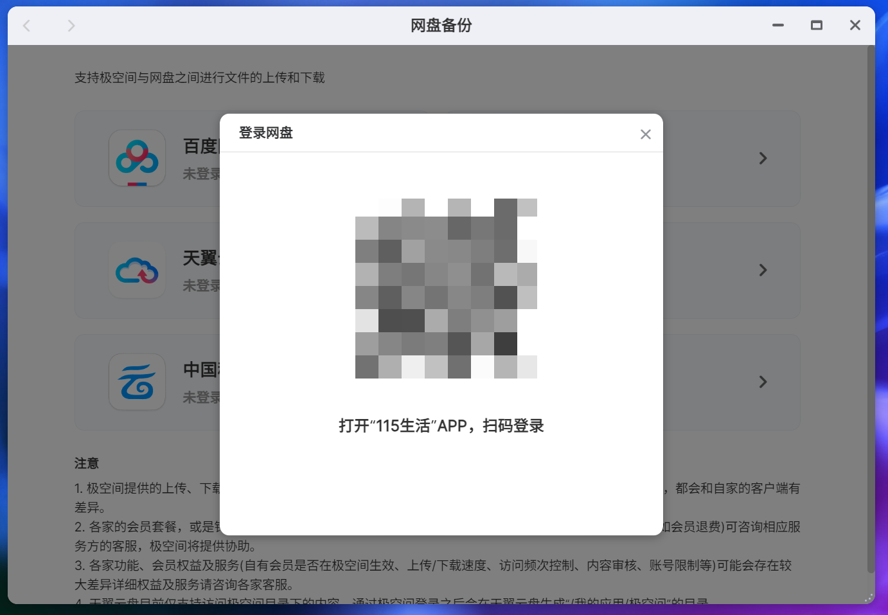Click the 支持极空间与网盘之间进行文件的上传和下载 description
This screenshot has width=888, height=615.
[200, 78]
